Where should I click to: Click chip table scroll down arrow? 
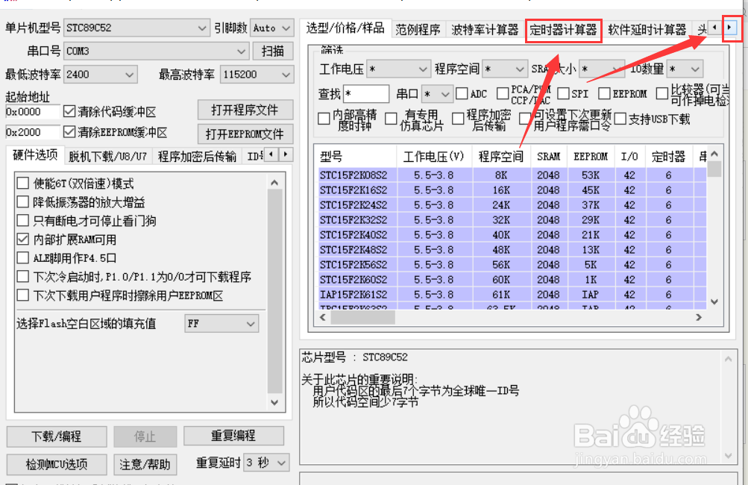click(x=714, y=301)
